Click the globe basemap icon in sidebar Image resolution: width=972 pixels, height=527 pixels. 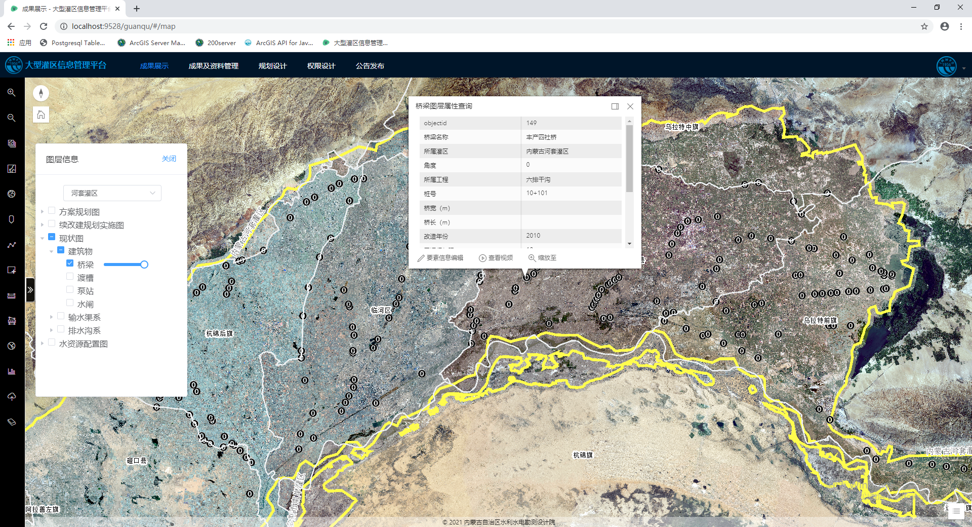tap(12, 194)
